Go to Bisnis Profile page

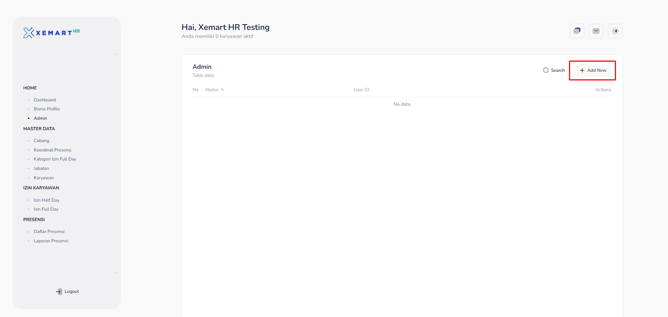click(x=47, y=109)
